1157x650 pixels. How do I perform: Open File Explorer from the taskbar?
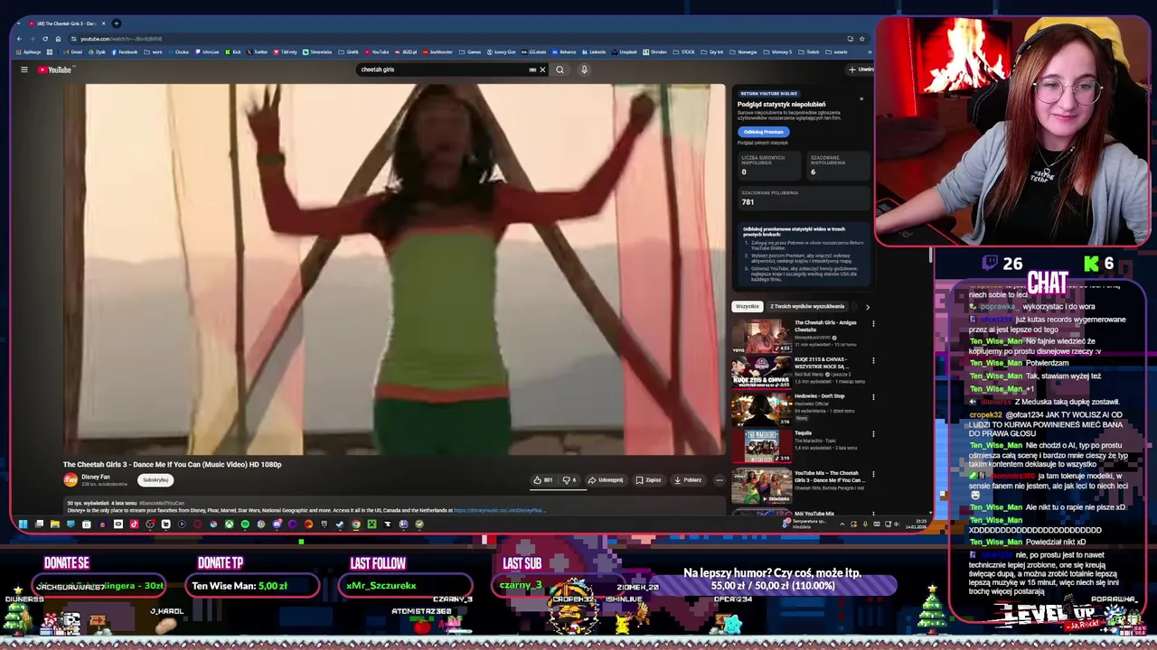pyautogui.click(x=55, y=524)
